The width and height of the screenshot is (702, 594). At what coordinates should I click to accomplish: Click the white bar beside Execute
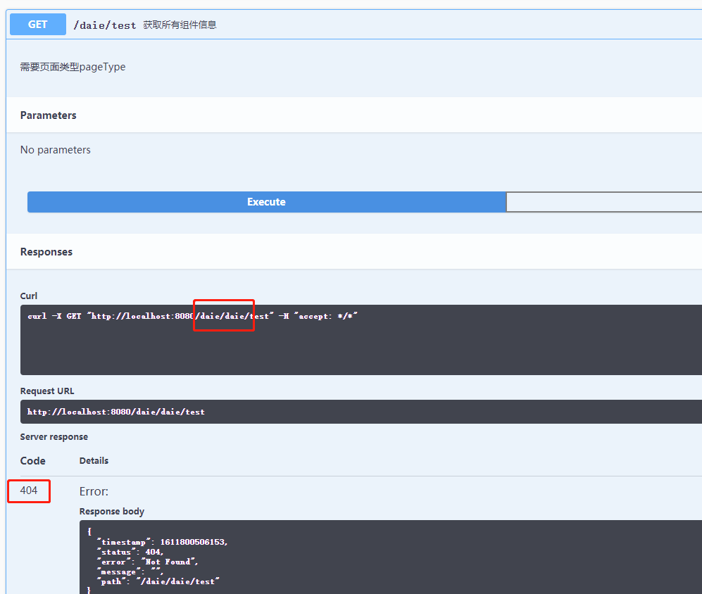pyautogui.click(x=604, y=202)
